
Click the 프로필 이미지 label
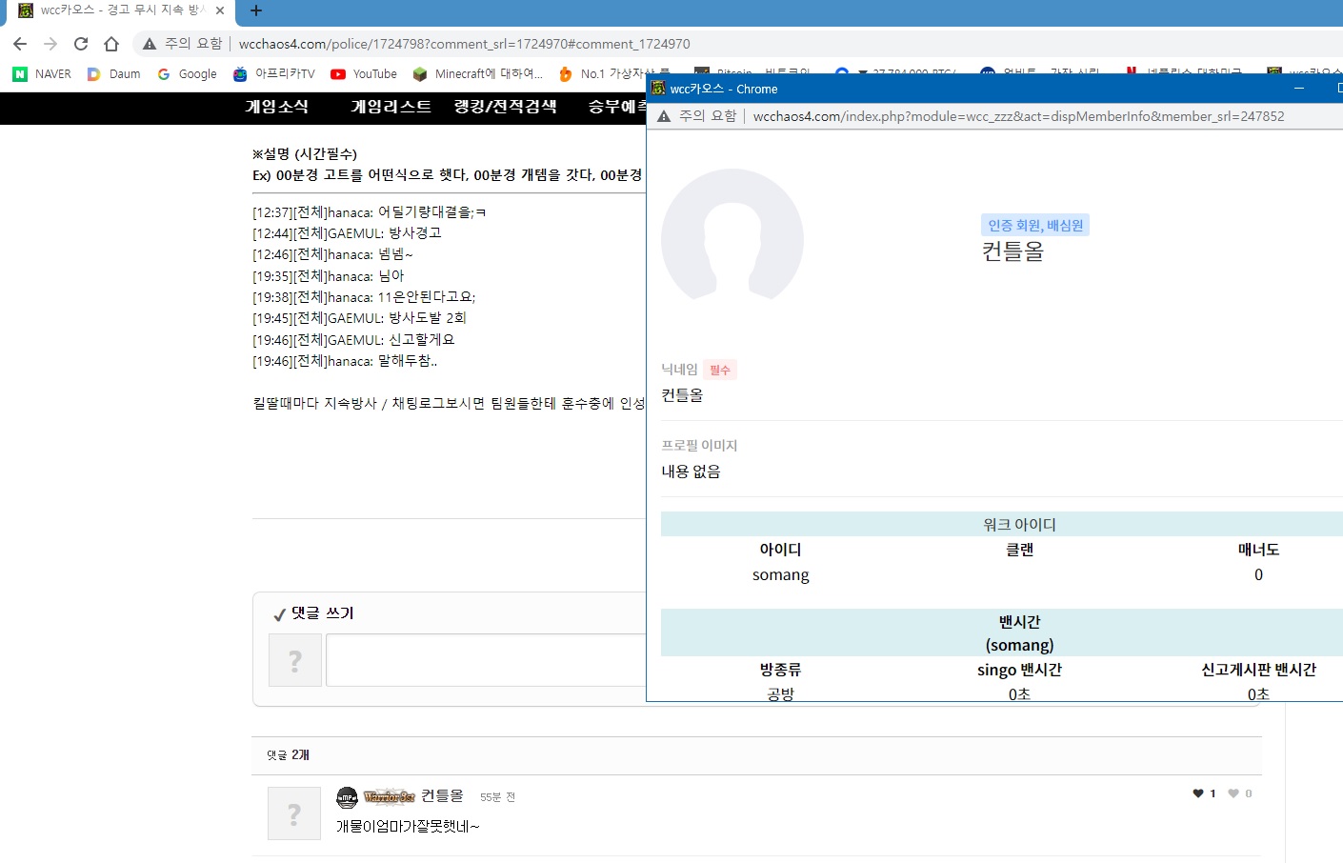(699, 445)
